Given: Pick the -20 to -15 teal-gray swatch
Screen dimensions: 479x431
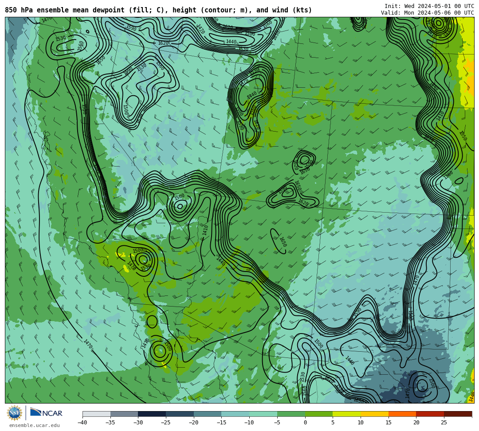Looking at the screenshot, I should tap(208, 414).
